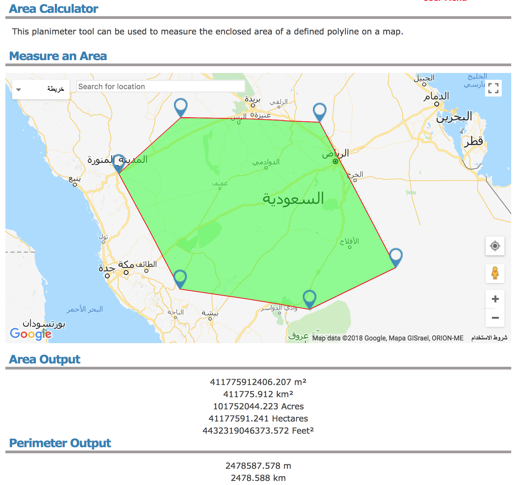Screen dimensions: 520x485
Task: Click the Riyadh city label
Action: pyautogui.click(x=335, y=154)
